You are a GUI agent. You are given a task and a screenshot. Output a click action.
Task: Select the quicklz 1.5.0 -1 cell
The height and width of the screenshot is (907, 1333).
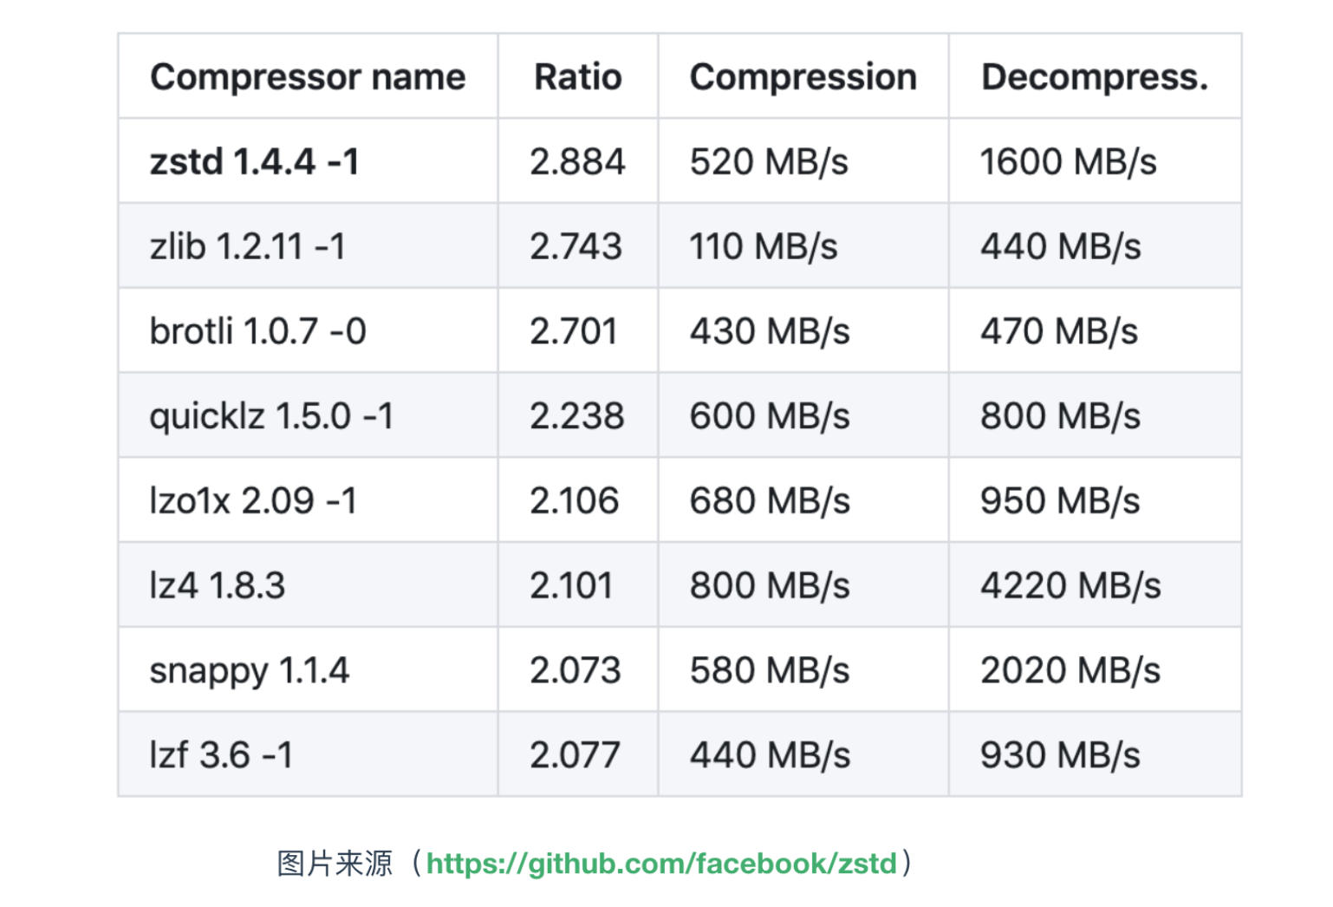point(308,415)
